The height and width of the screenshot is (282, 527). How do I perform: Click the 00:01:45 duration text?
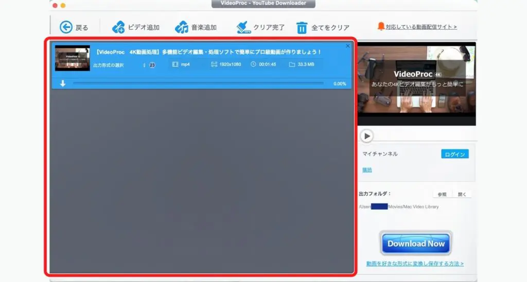tap(268, 64)
